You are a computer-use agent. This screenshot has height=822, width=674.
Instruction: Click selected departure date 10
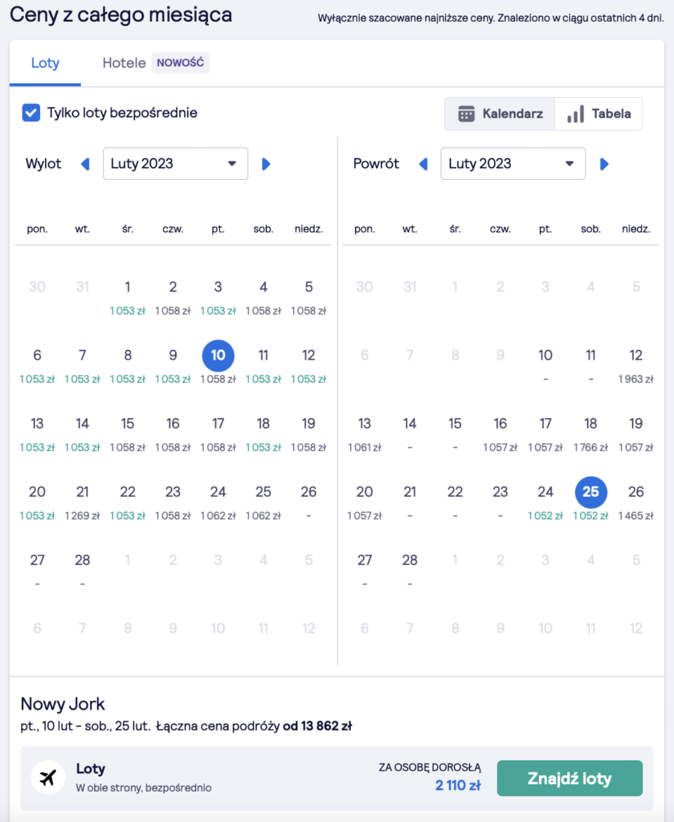click(218, 356)
